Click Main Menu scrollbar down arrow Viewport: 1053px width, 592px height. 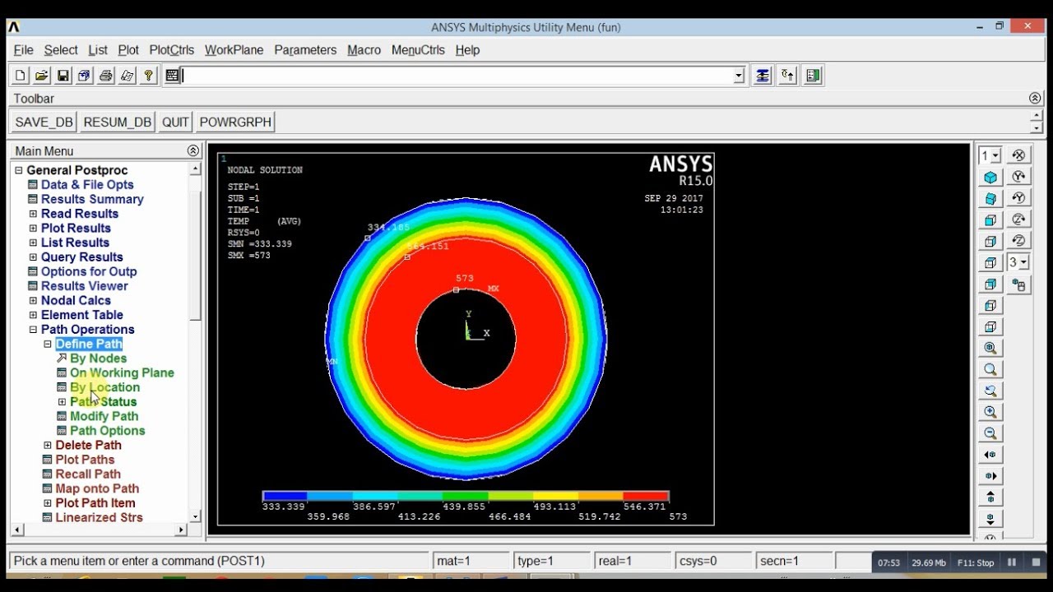click(195, 516)
